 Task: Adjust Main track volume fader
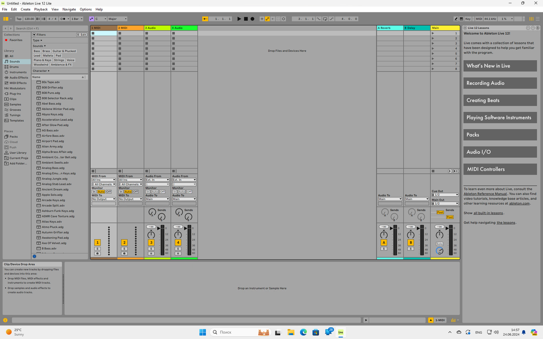point(447,228)
